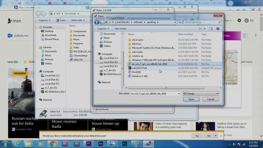Click software in address breadcrumb
Viewport: 263px width, 148px height.
point(138,22)
